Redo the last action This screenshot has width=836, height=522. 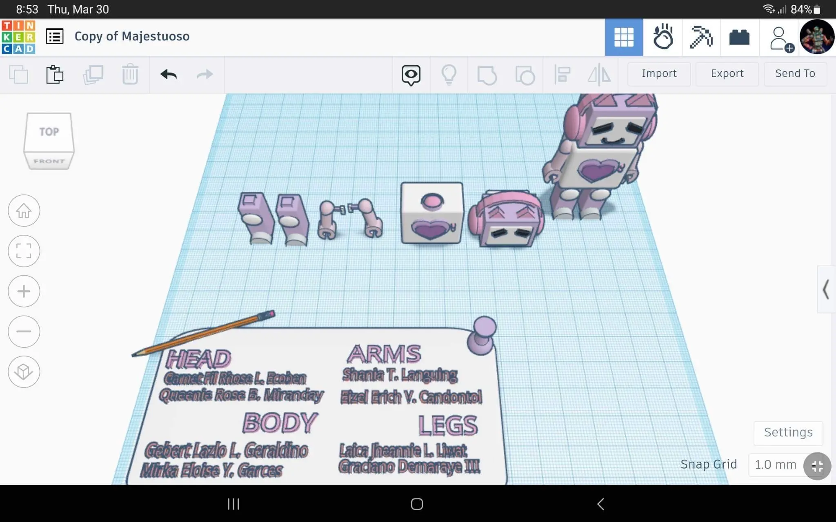pyautogui.click(x=205, y=75)
